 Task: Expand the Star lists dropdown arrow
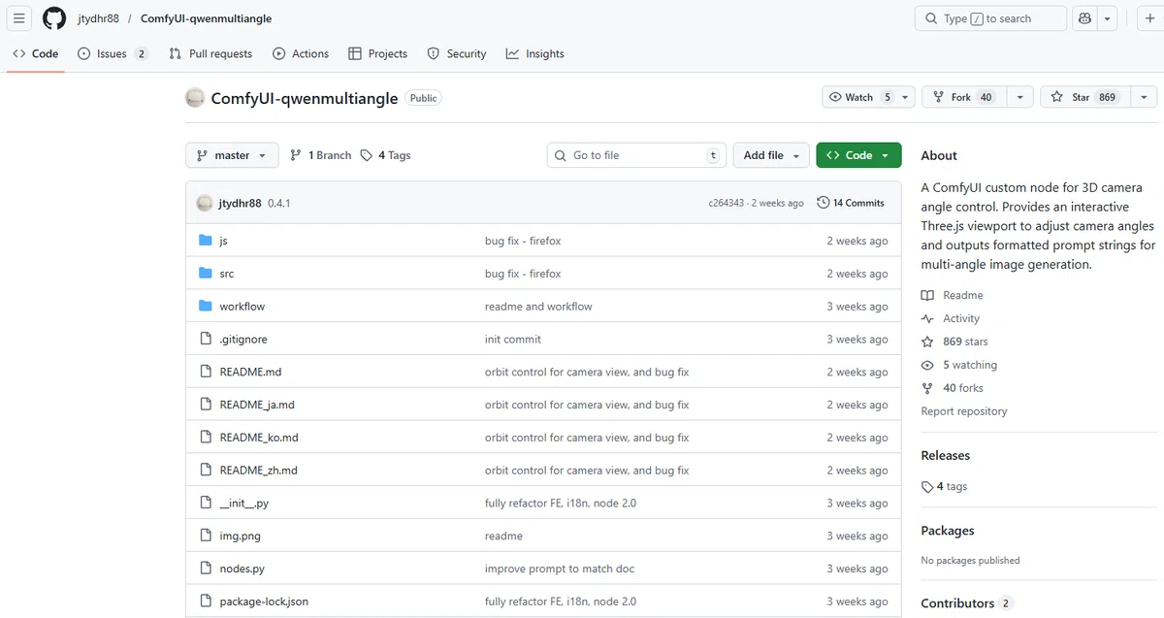[1144, 97]
